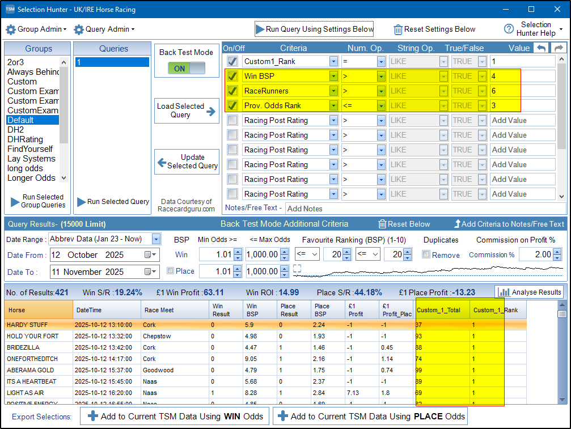This screenshot has width=571, height=429.
Task: Expand the Date Range dropdown
Action: click(x=156, y=239)
